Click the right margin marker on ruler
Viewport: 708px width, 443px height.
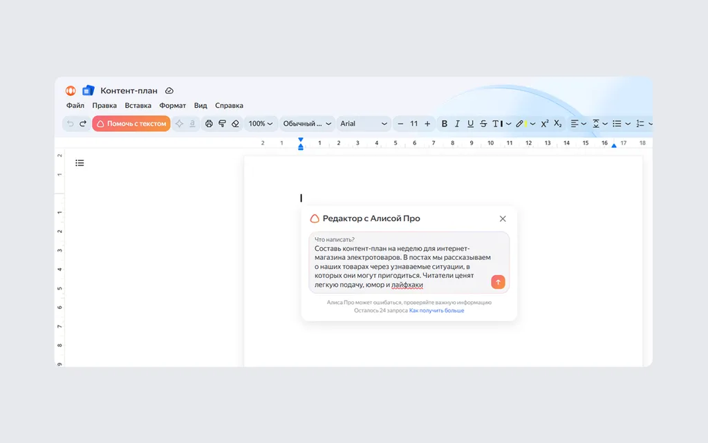pos(614,145)
